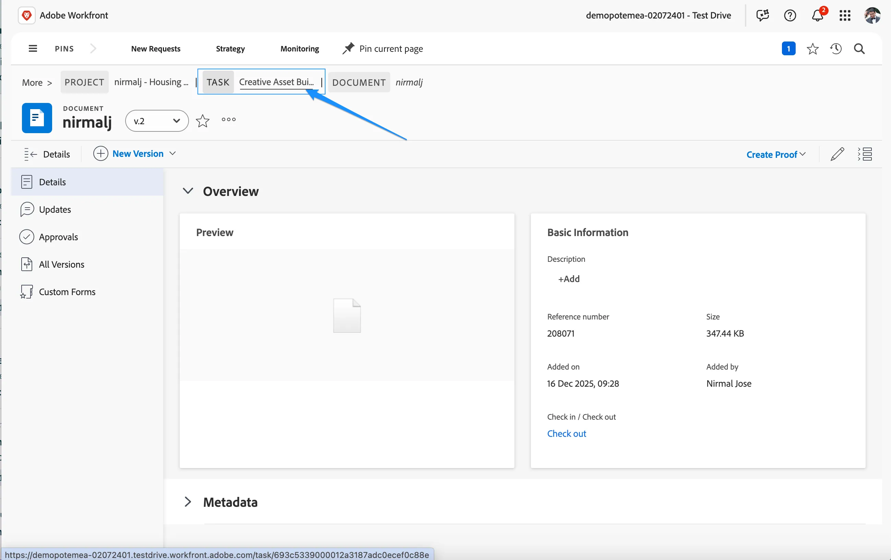The image size is (891, 560).
Task: Favorite the nirmalj document star
Action: (202, 121)
